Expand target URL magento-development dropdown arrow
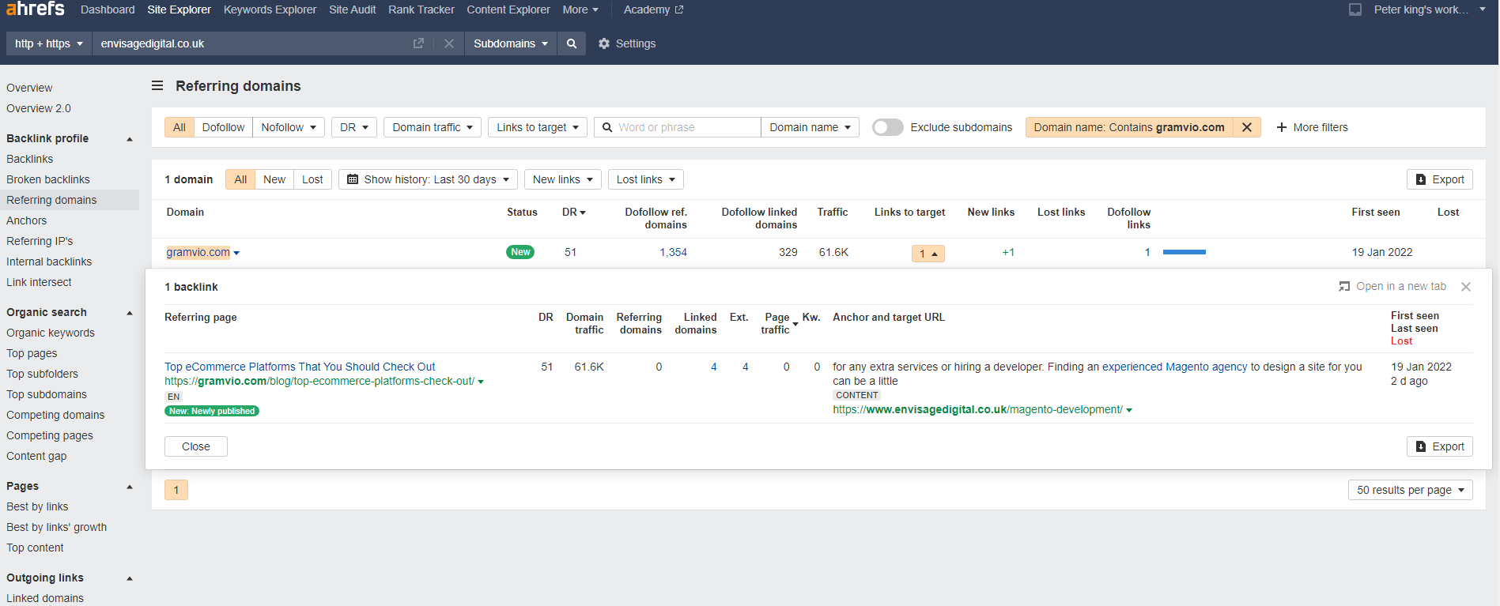The image size is (1500, 606). [1129, 410]
